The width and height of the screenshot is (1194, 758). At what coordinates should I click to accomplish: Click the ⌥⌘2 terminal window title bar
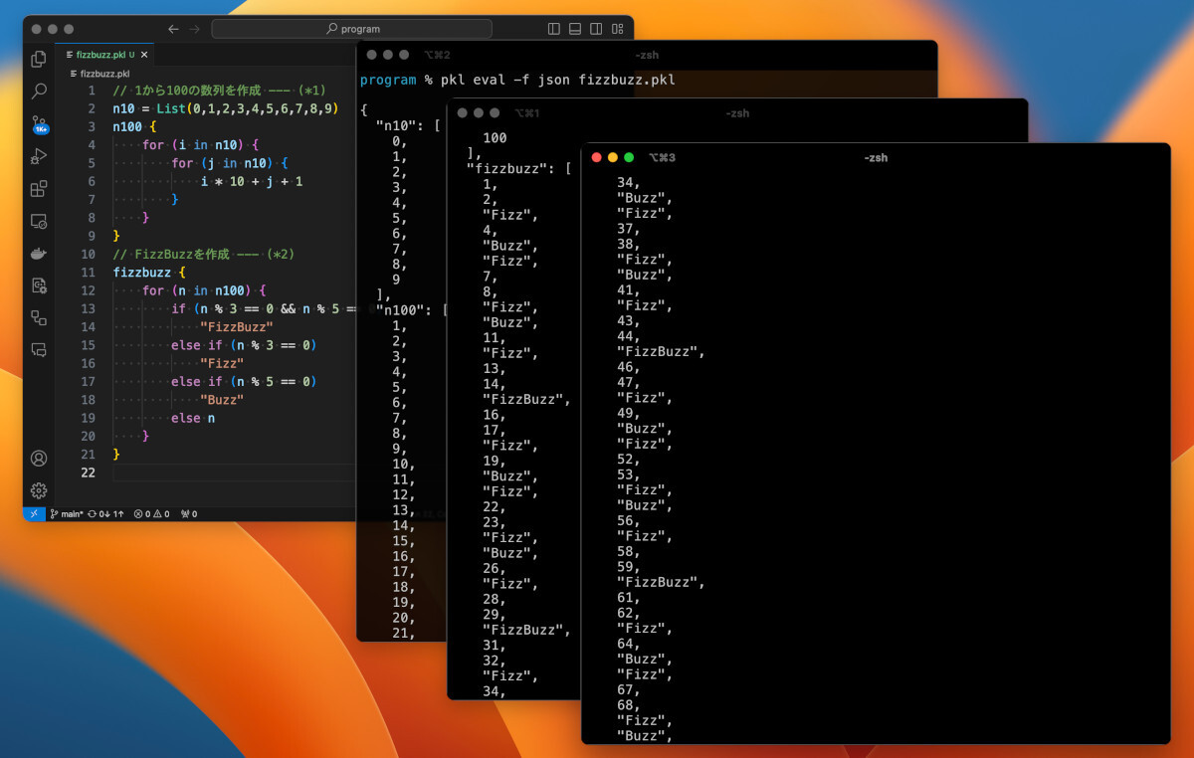[647, 55]
